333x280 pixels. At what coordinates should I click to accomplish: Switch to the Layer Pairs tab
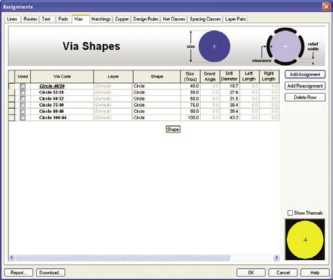point(236,19)
